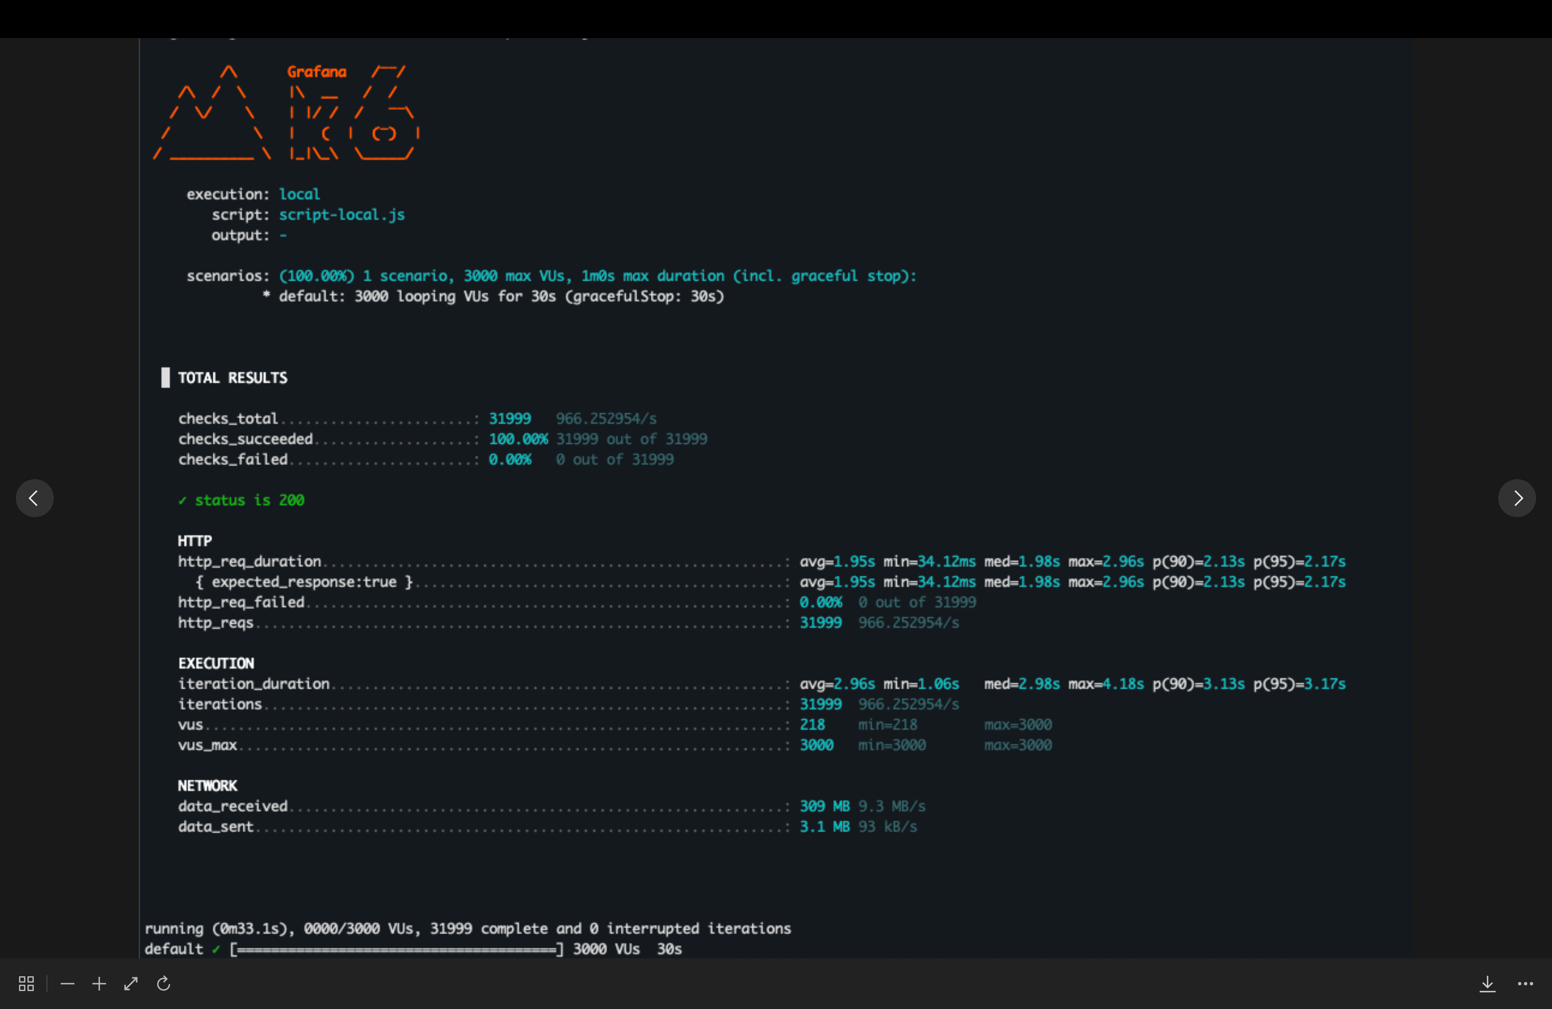Screen dimensions: 1552x1009
Task: Click the Grafana k6 ASCII logo
Action: 287,113
